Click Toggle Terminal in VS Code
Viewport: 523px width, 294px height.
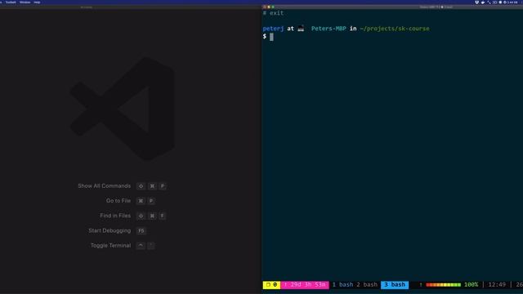coord(110,245)
